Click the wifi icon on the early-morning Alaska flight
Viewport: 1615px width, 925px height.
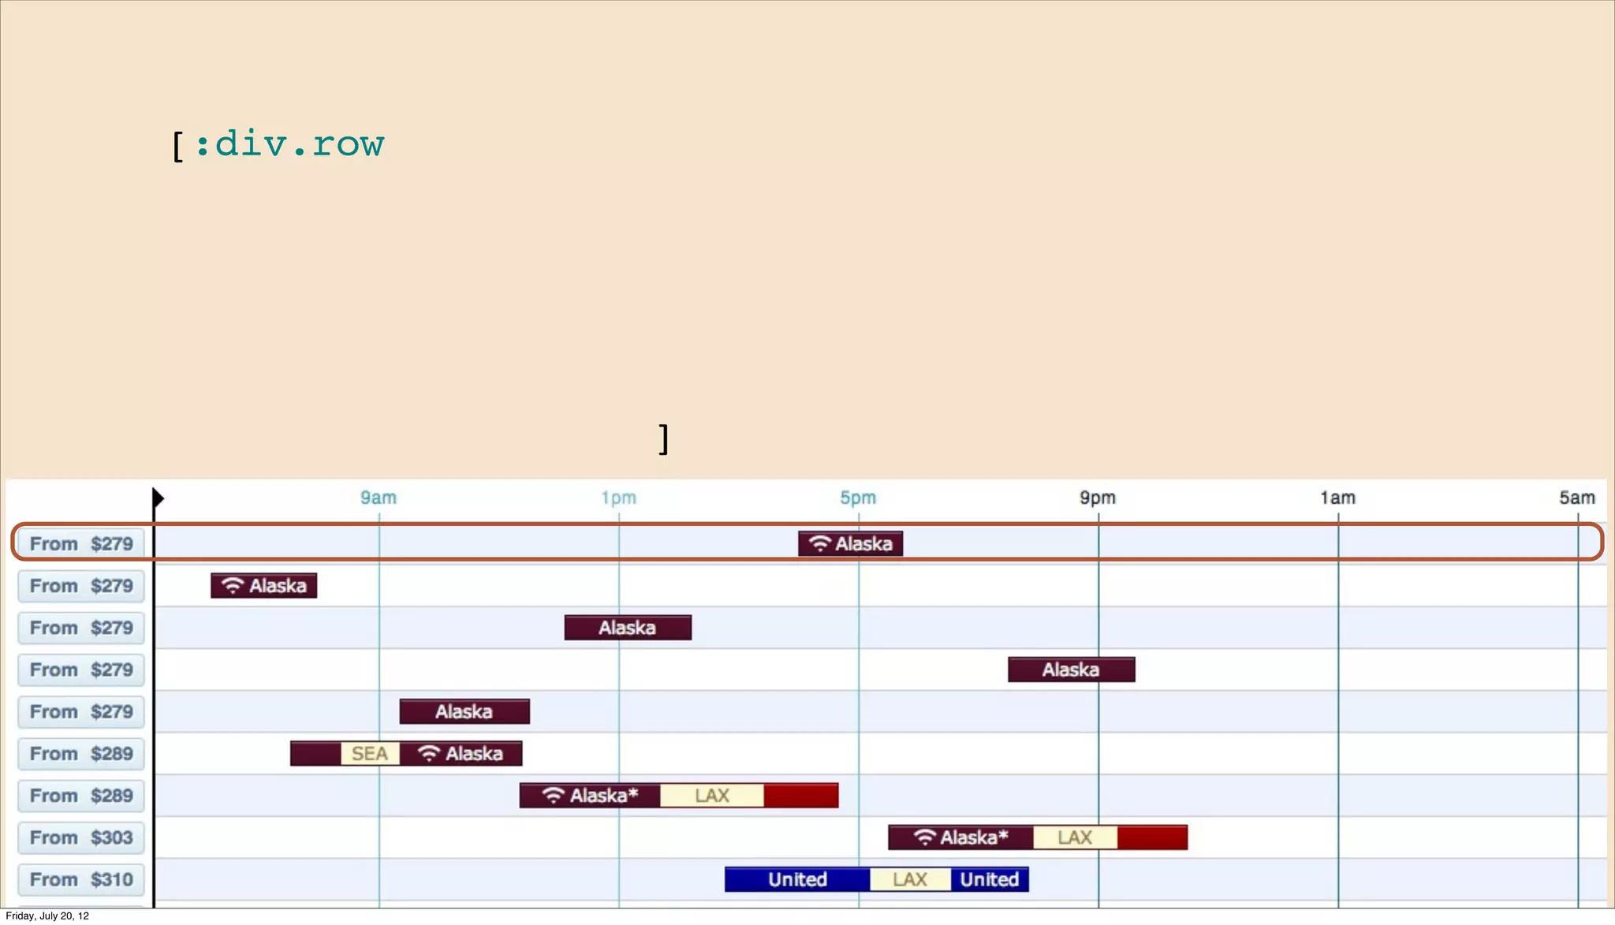tap(233, 586)
